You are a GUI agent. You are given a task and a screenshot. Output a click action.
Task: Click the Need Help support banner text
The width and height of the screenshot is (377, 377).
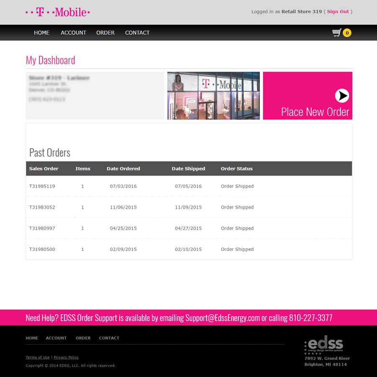tap(179, 318)
